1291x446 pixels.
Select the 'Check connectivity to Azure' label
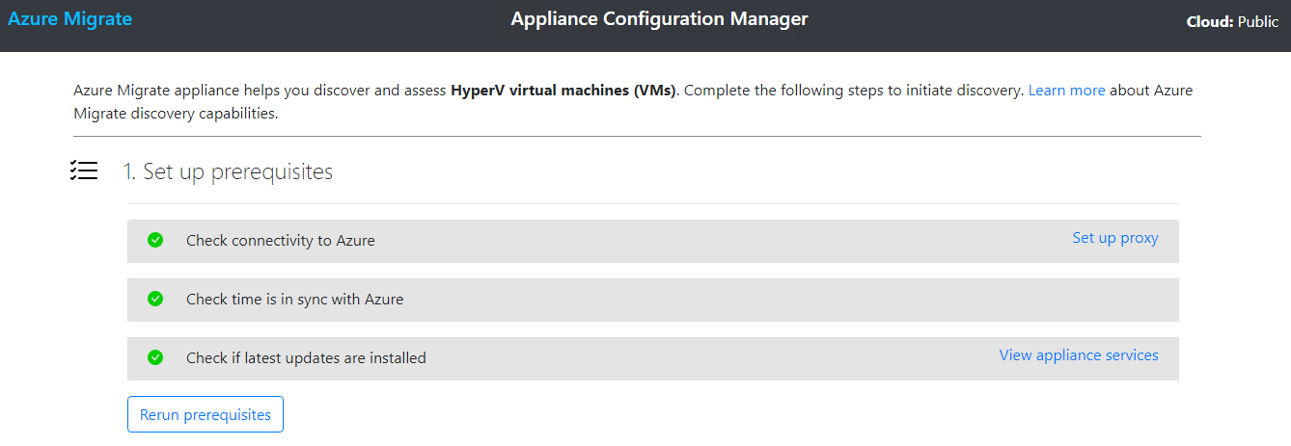coord(280,241)
